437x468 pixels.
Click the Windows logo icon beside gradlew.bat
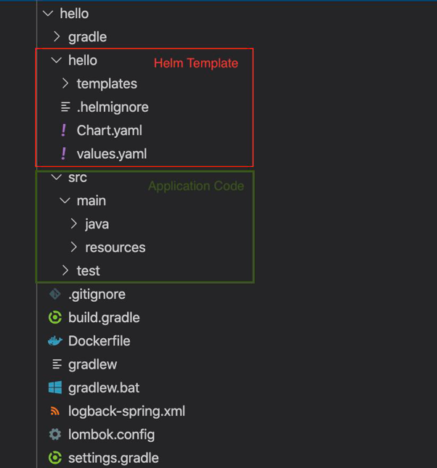coord(55,387)
